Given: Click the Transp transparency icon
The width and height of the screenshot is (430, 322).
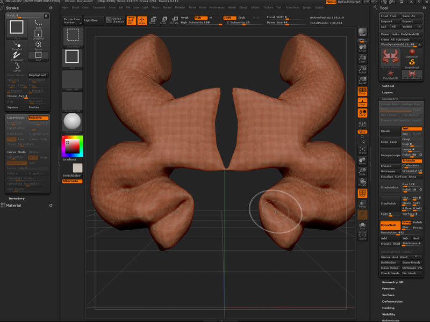Looking at the screenshot, I should click(x=362, y=204).
